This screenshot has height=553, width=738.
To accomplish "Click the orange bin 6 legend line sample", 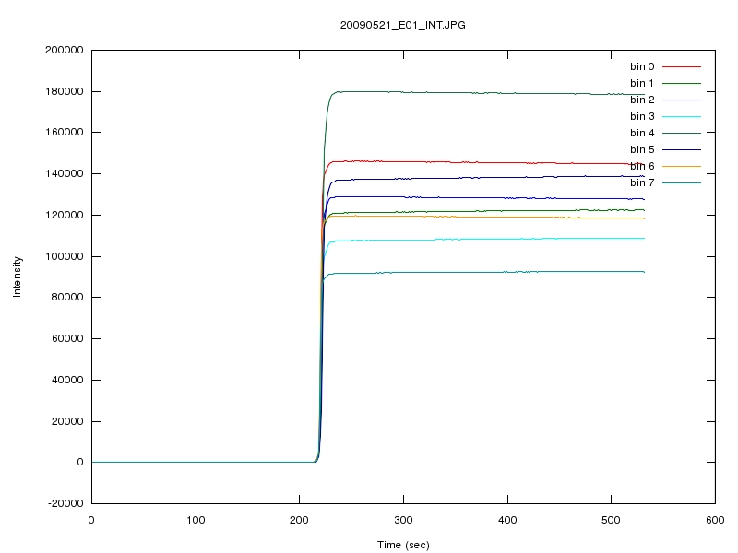I will [682, 167].
